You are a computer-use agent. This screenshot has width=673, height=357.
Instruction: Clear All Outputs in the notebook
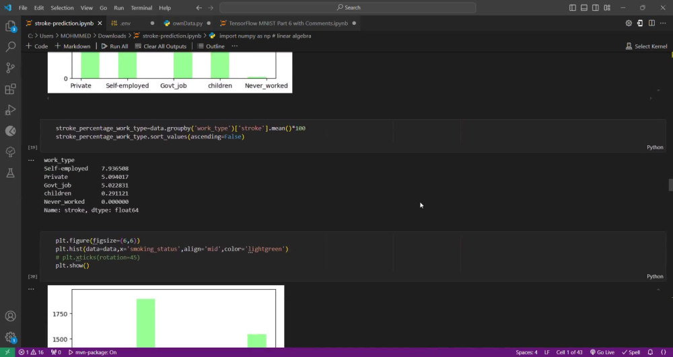click(161, 46)
